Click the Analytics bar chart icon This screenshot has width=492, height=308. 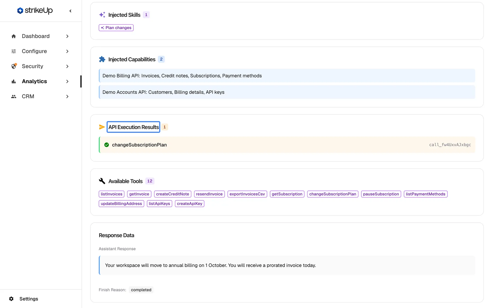(x=14, y=82)
